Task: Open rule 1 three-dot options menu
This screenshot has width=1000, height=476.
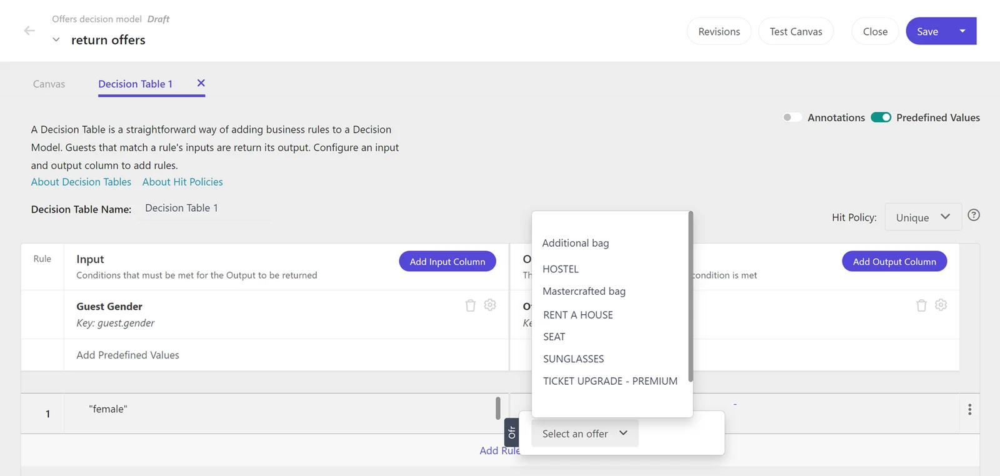Action: tap(969, 409)
